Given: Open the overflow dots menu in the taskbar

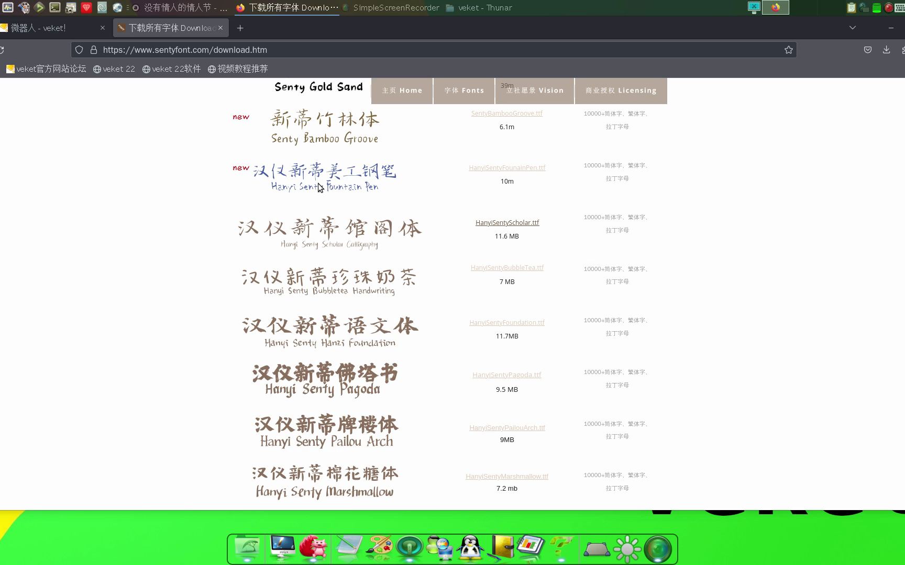Looking at the screenshot, I should point(127,8).
